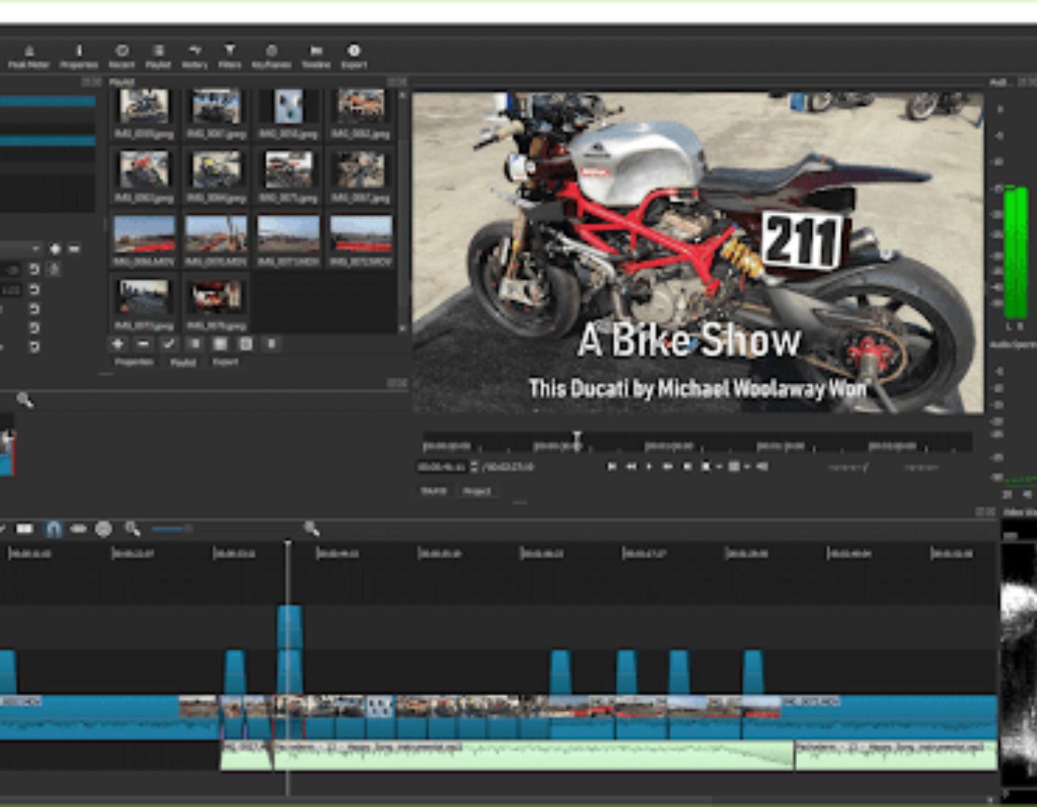
Task: Switch playlist to tiles view icon
Action: 220,344
